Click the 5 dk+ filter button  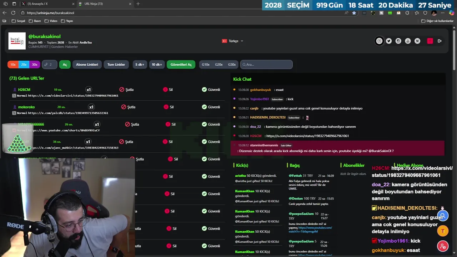[140, 65]
